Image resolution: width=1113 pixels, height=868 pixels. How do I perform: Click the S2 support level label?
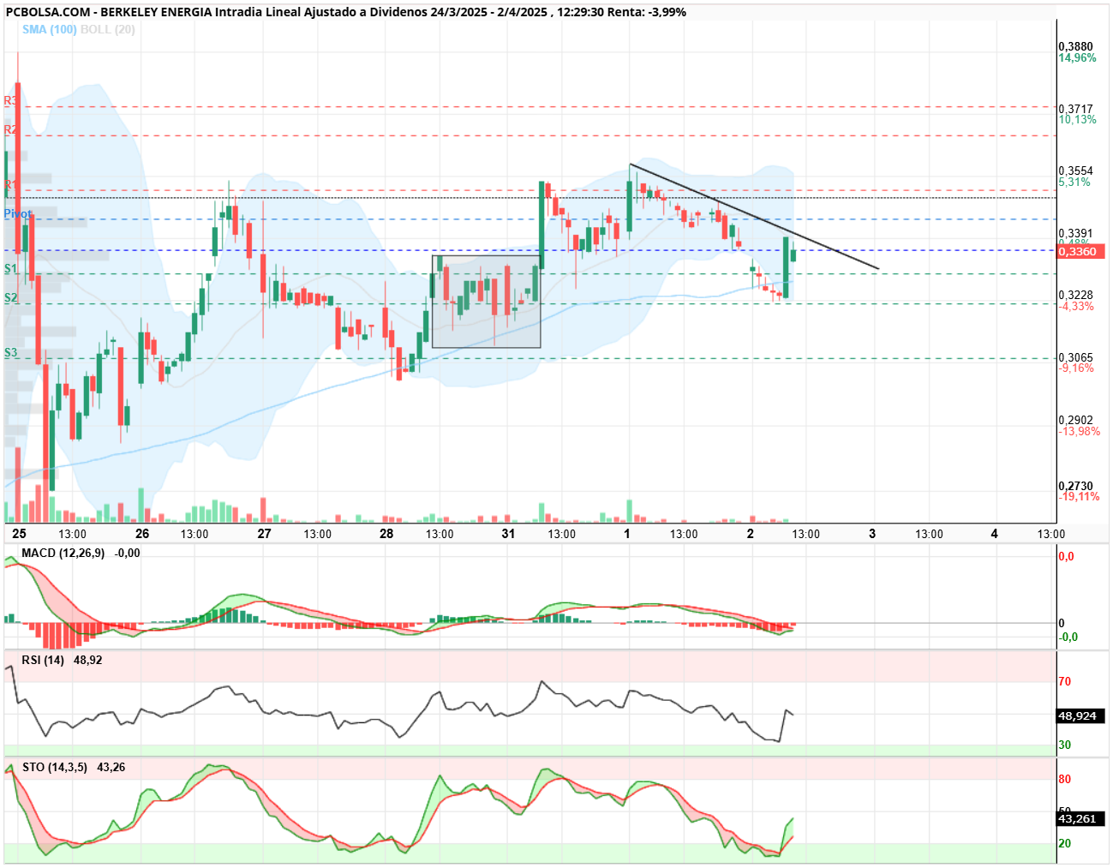point(10,297)
